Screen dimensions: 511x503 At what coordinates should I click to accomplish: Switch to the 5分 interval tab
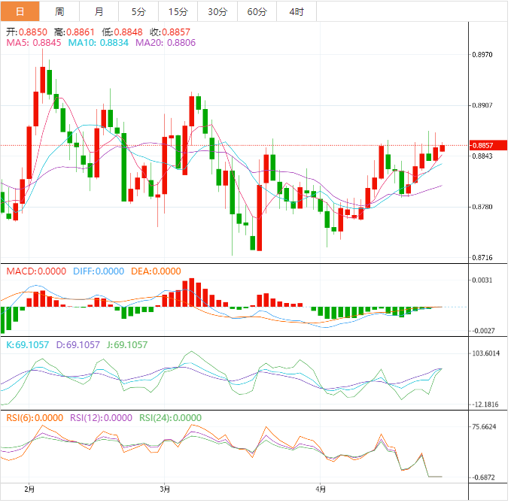(138, 12)
